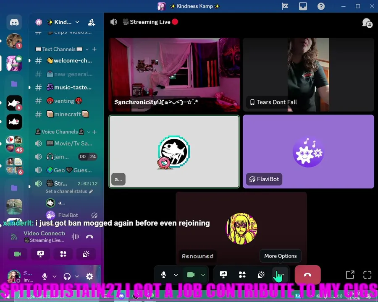The height and width of the screenshot is (302, 378).
Task: Open More Options in call controls
Action: click(x=280, y=275)
